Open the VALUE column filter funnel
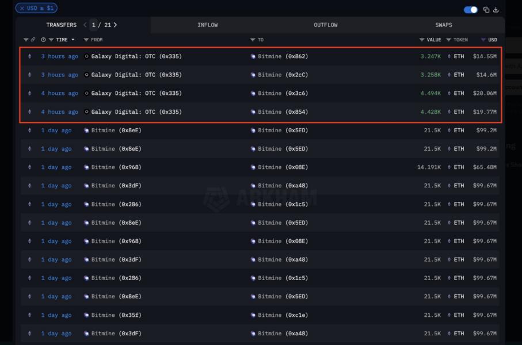The height and width of the screenshot is (345, 522). [x=422, y=40]
